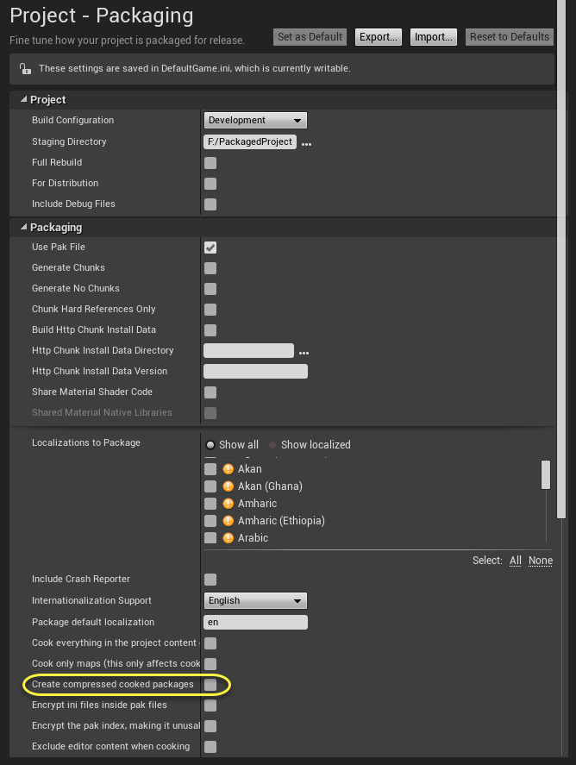This screenshot has height=765, width=576.
Task: Click the warning icon beside Akan
Action: coord(228,468)
